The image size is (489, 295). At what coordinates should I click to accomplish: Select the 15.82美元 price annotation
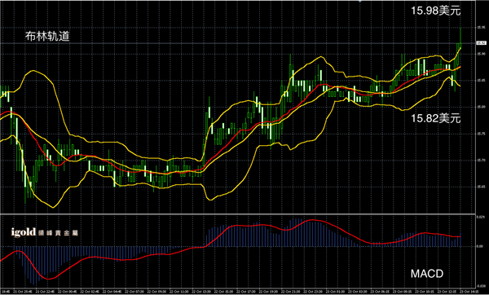tap(436, 118)
